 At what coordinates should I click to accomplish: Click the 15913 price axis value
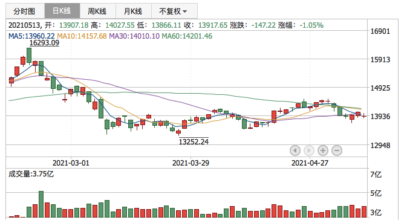380,60
